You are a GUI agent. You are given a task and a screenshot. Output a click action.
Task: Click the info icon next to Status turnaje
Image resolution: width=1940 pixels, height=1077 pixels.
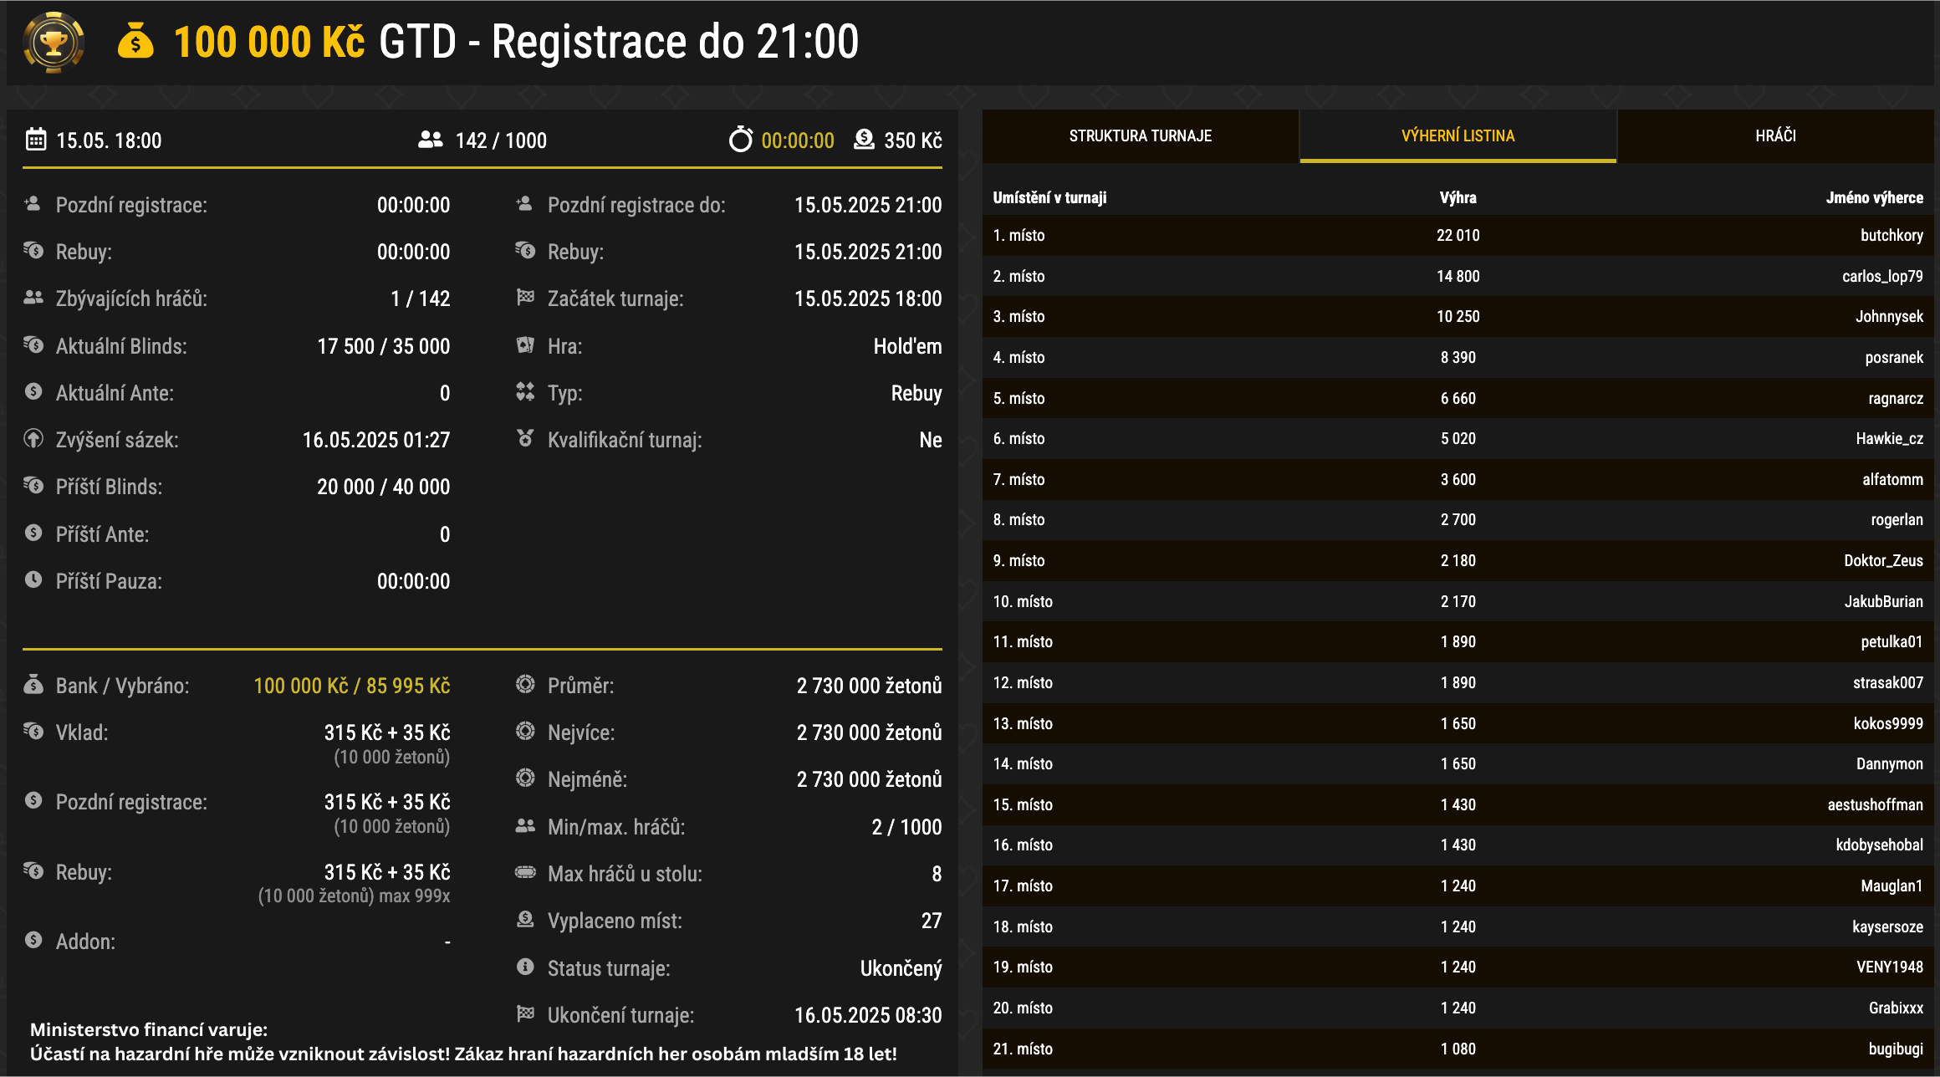pyautogui.click(x=525, y=967)
